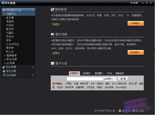Image resolution: width=155 pixels, height=115 pixels.
Task: Open the first 可牛 product link in footer
Action: (126, 111)
